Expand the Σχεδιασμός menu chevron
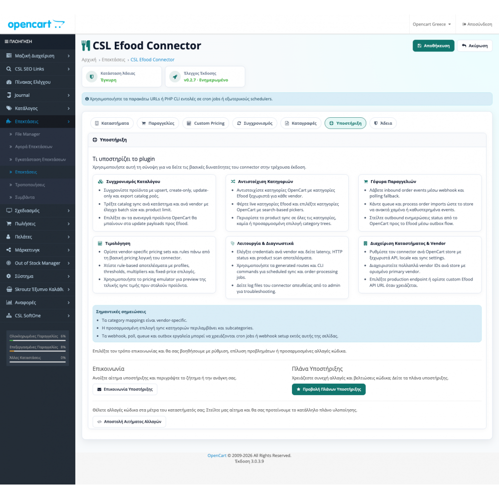This screenshot has height=499, width=499. (x=69, y=211)
